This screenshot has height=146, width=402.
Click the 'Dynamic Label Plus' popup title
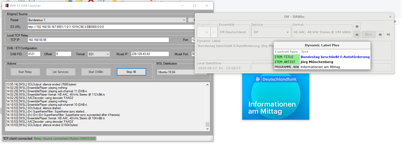point(322,45)
